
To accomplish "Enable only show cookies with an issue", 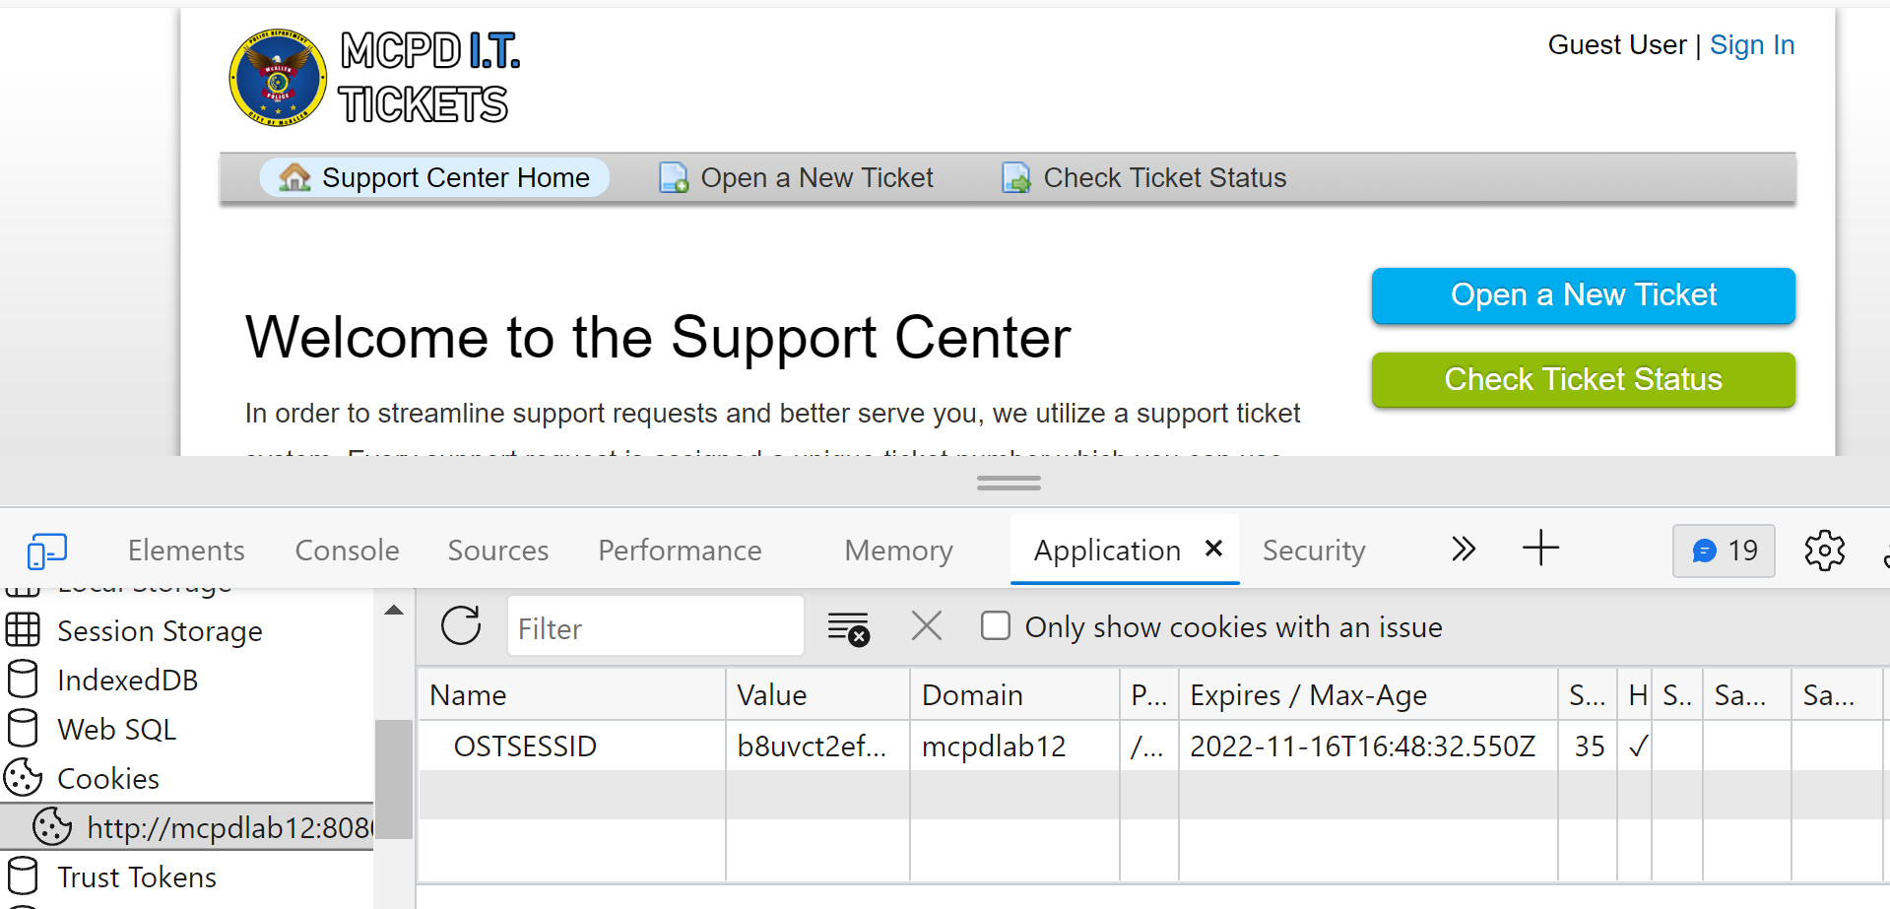I will (x=996, y=626).
